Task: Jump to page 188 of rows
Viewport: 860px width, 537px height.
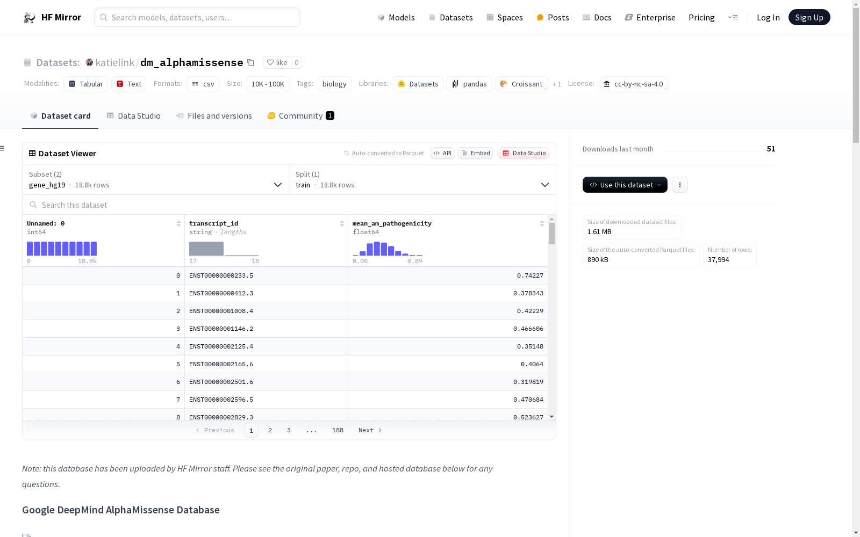Action: pos(338,430)
